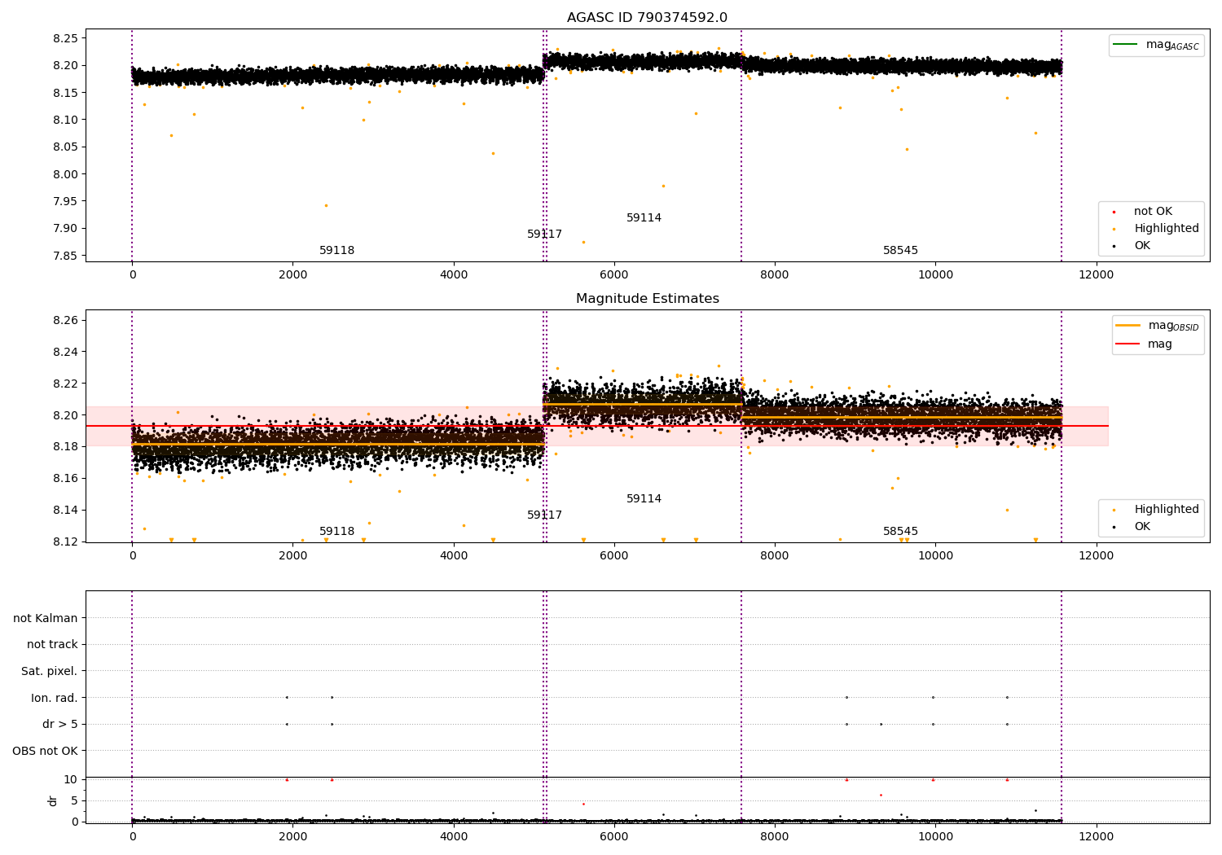Click 'Highlighted' legend entry in the top plot
This screenshot has height=855, width=1222.
[x=1157, y=229]
